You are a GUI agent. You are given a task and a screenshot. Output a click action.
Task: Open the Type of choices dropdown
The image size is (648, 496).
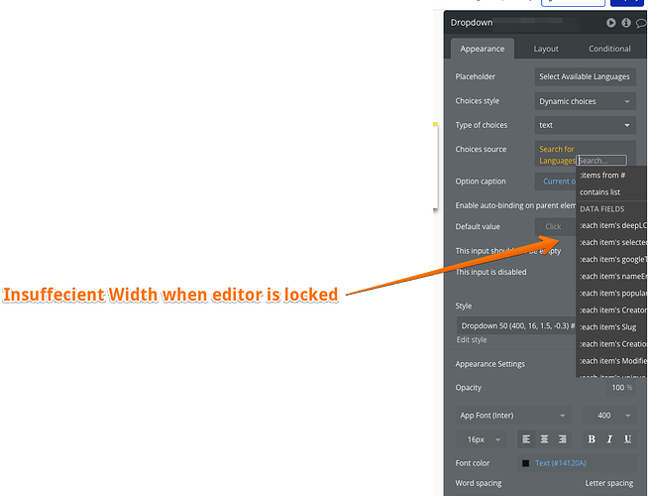click(x=586, y=125)
